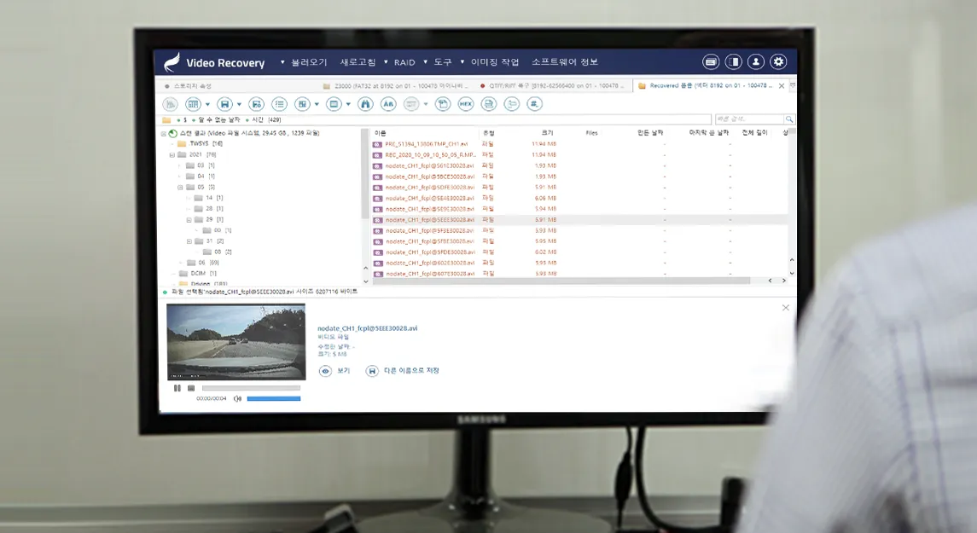977x533 pixels.
Task: Adjust the blue volume slider
Action: pyautogui.click(x=273, y=398)
